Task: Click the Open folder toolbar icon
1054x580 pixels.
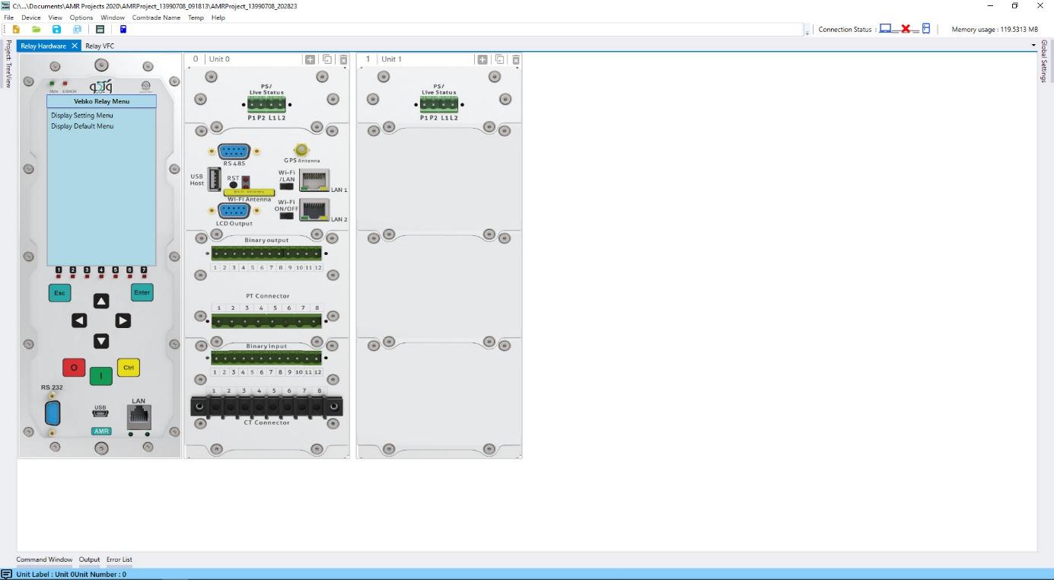Action: (x=36, y=29)
